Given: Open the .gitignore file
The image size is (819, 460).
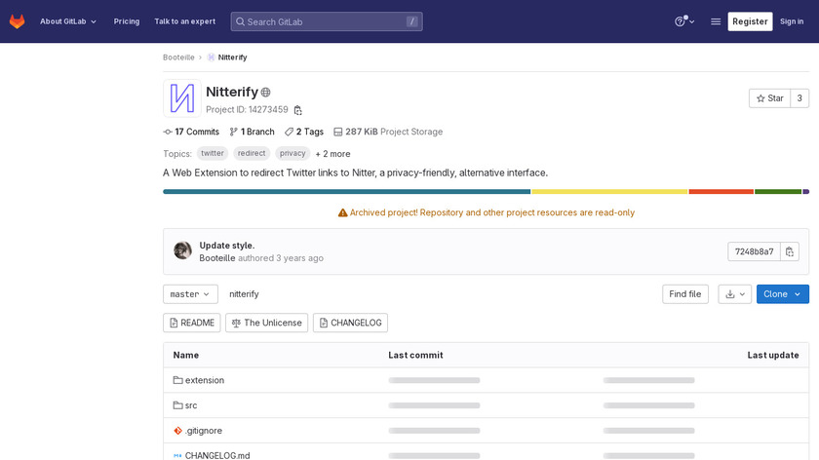Looking at the screenshot, I should pos(203,431).
